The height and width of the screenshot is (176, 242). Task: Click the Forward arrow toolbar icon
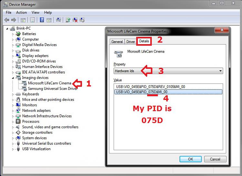tap(14, 20)
